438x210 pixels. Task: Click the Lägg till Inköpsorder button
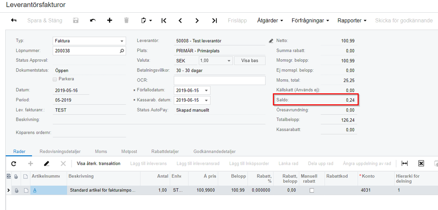click(x=249, y=164)
